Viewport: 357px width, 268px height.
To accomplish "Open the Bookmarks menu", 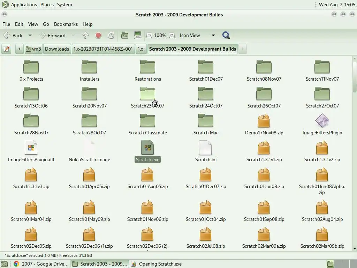I will (66, 24).
